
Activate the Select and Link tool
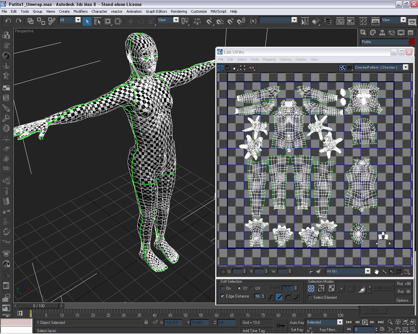pyautogui.click(x=30, y=21)
